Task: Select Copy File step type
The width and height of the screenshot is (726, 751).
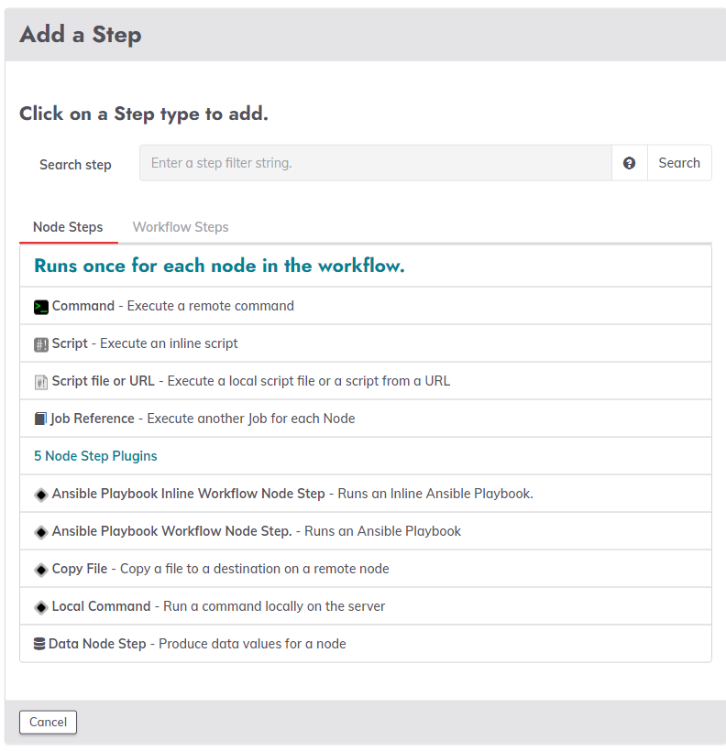Action: [366, 569]
